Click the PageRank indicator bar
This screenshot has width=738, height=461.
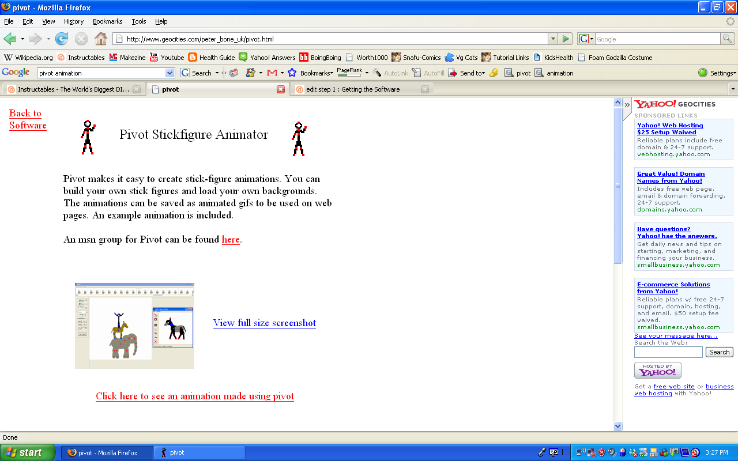349,72
